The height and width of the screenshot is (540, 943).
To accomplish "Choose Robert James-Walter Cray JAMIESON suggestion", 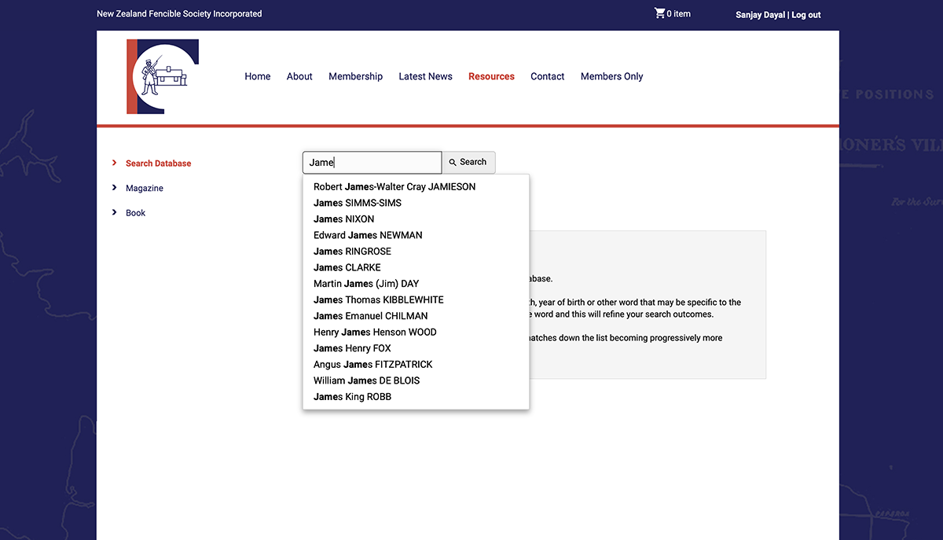I will (394, 187).
